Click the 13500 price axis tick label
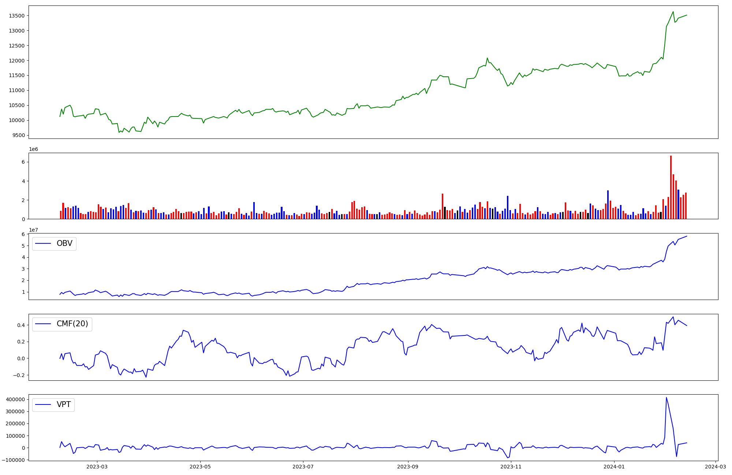Image resolution: width=732 pixels, height=475 pixels. (x=16, y=16)
